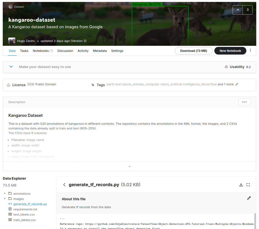Go to the Discussion tab
Viewport: 259px width, 229px height.
click(65, 51)
